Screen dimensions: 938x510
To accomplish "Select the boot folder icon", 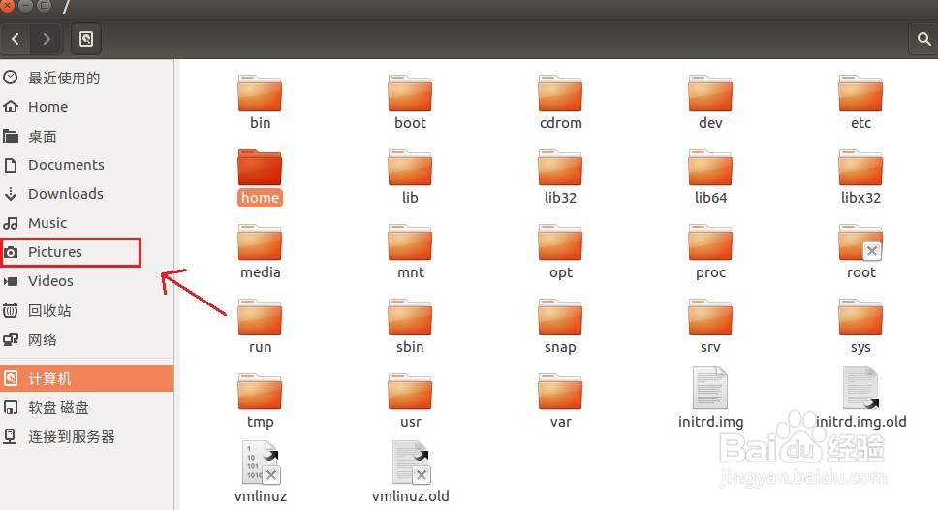I will pos(410,93).
